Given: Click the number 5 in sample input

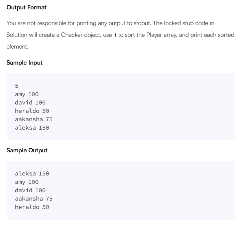Looking at the screenshot, I should click(x=17, y=86).
